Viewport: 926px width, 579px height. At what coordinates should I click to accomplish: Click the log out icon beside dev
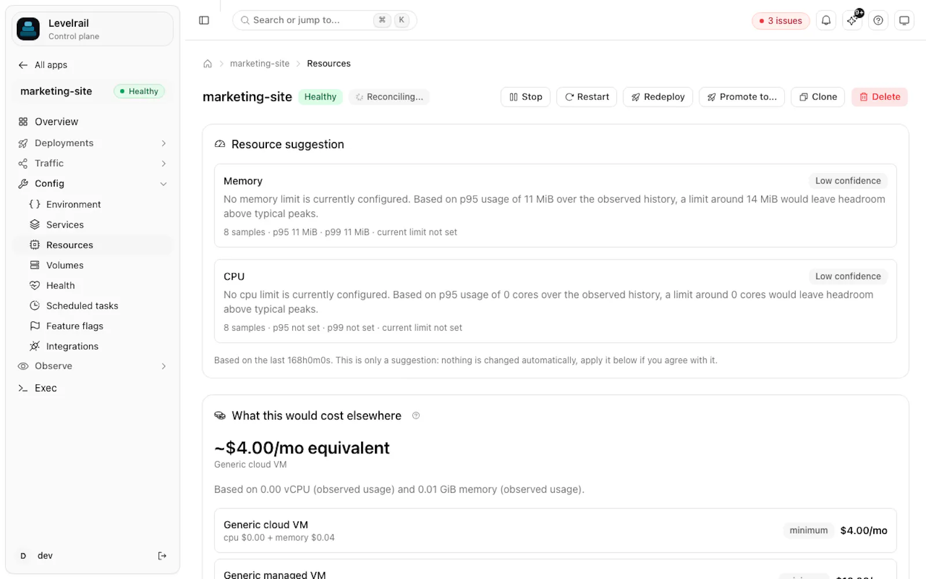coord(162,556)
